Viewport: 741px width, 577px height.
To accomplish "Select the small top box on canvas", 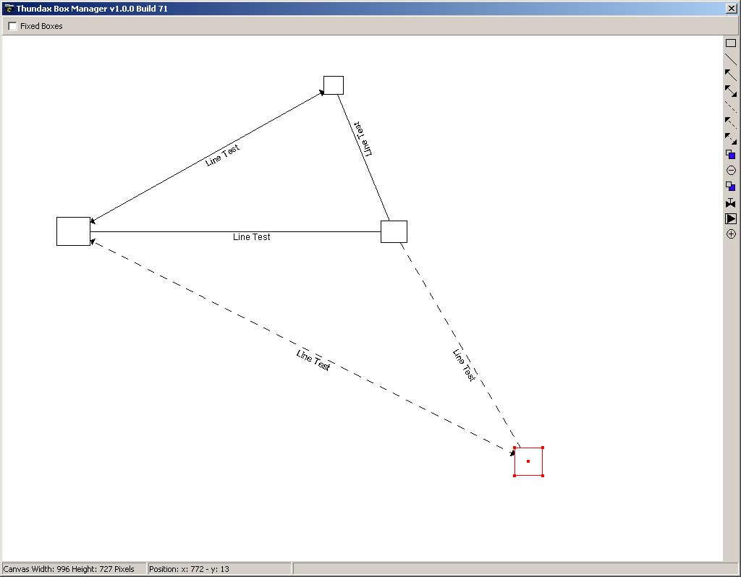I will coord(334,85).
